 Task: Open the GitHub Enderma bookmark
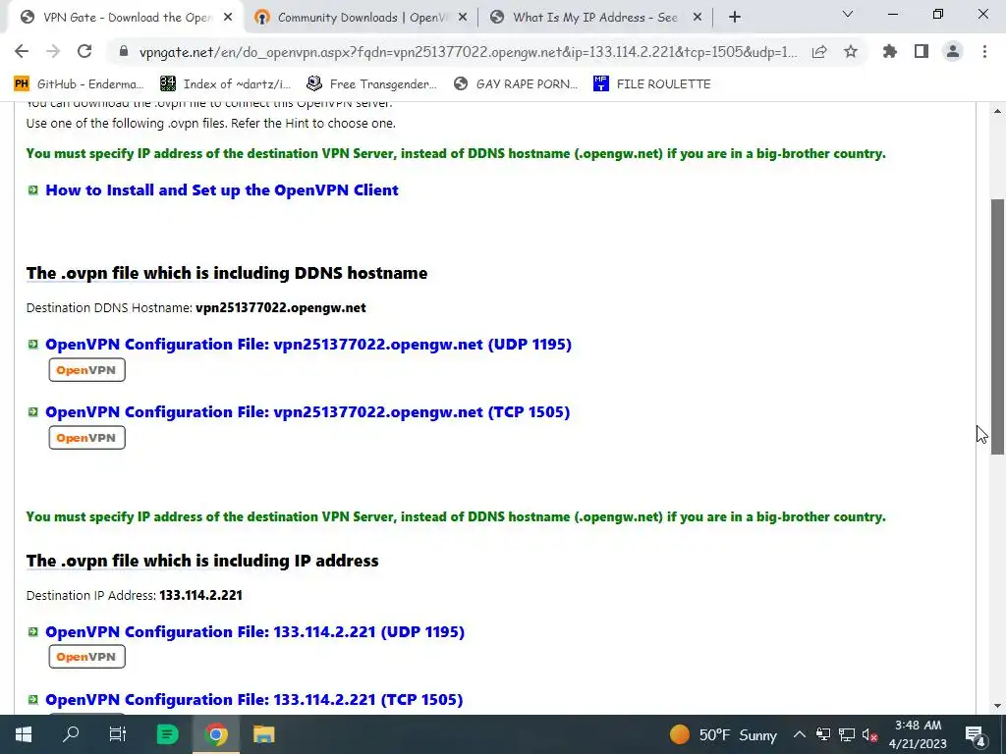(x=79, y=83)
